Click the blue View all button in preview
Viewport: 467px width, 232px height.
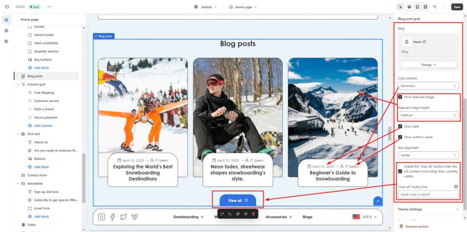238,201
